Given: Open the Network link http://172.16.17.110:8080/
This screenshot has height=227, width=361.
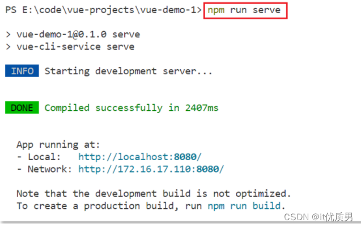Looking at the screenshot, I should (151, 169).
